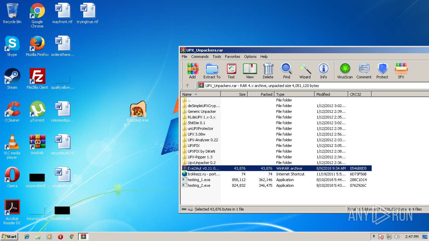Select the deSimpleUPXCryp... folder

pyautogui.click(x=276, y=106)
